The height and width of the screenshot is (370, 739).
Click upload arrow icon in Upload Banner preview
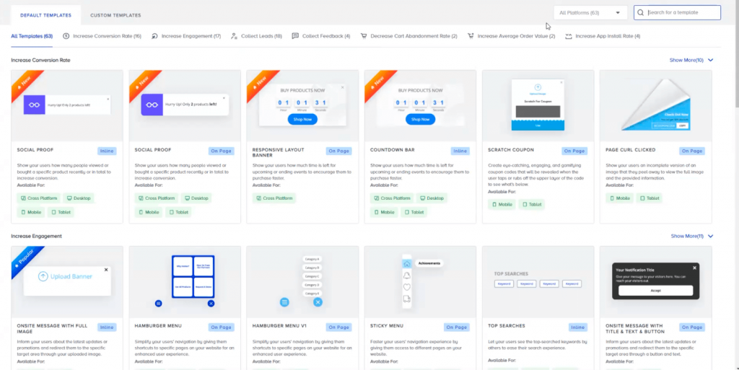coord(43,276)
